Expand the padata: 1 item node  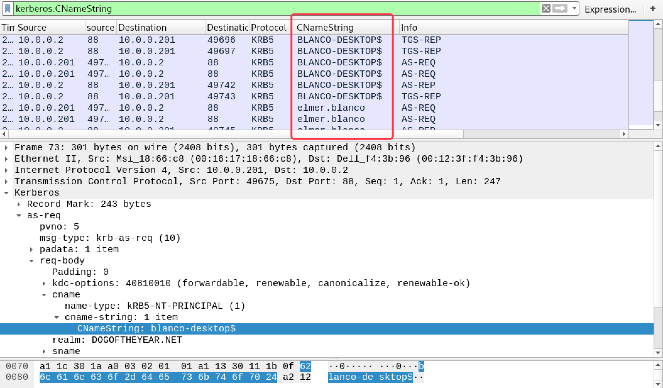31,249
